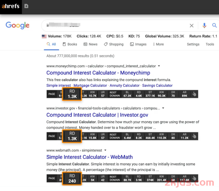Screen dimensions: 219x191
Task: Click Moneychimp page KW value 10.7K
Action: coord(93,96)
